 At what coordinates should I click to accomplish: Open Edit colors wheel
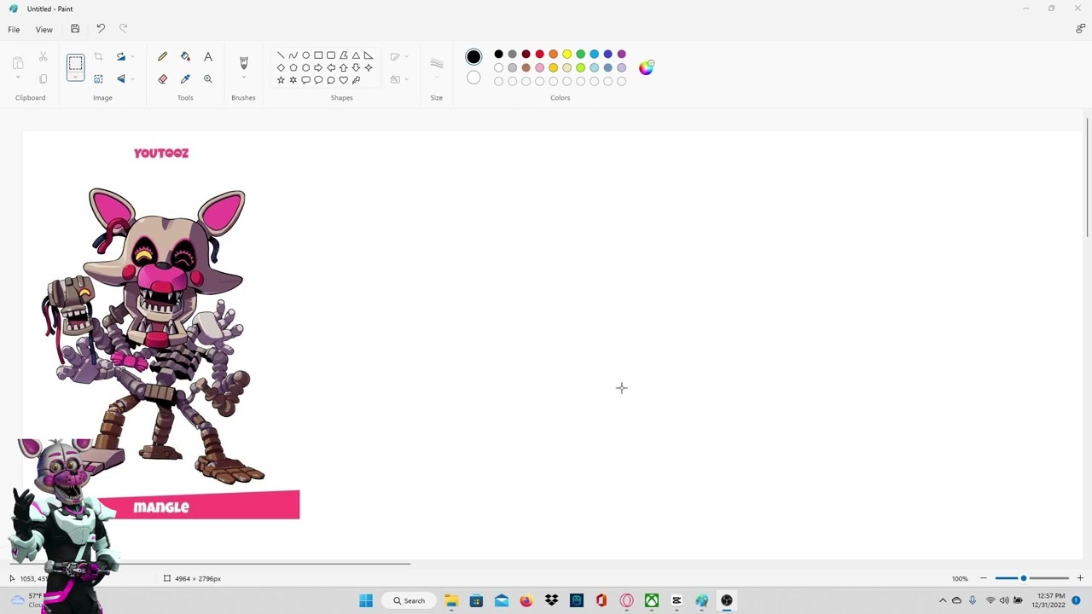646,67
